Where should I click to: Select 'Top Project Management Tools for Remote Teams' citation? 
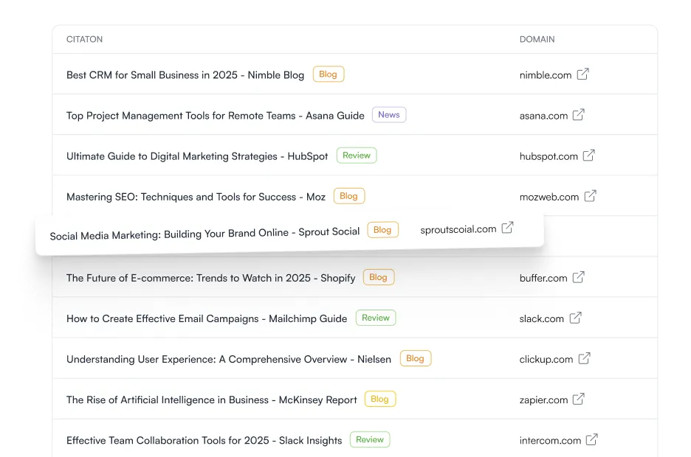coord(215,116)
